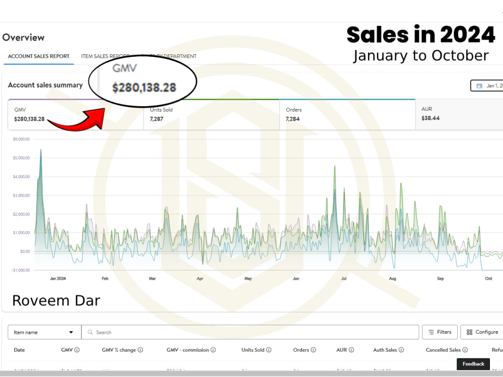Image resolution: width=503 pixels, height=377 pixels.
Task: Click the GMV - commission info icon
Action: click(213, 350)
